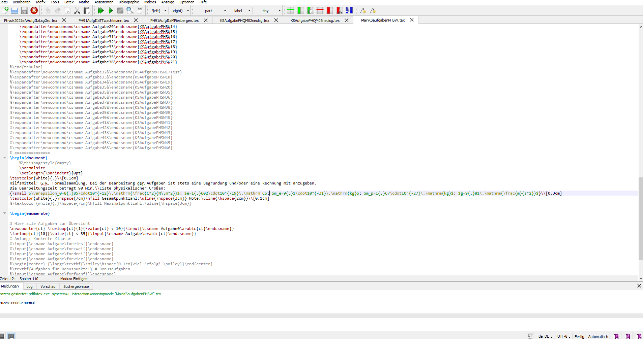Click bookmark 1 icon in status bar

[x=616, y=336]
